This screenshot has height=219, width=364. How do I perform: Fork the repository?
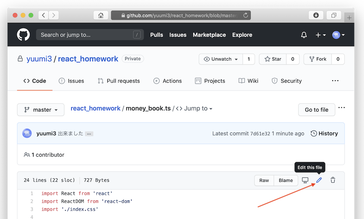coord(318,59)
